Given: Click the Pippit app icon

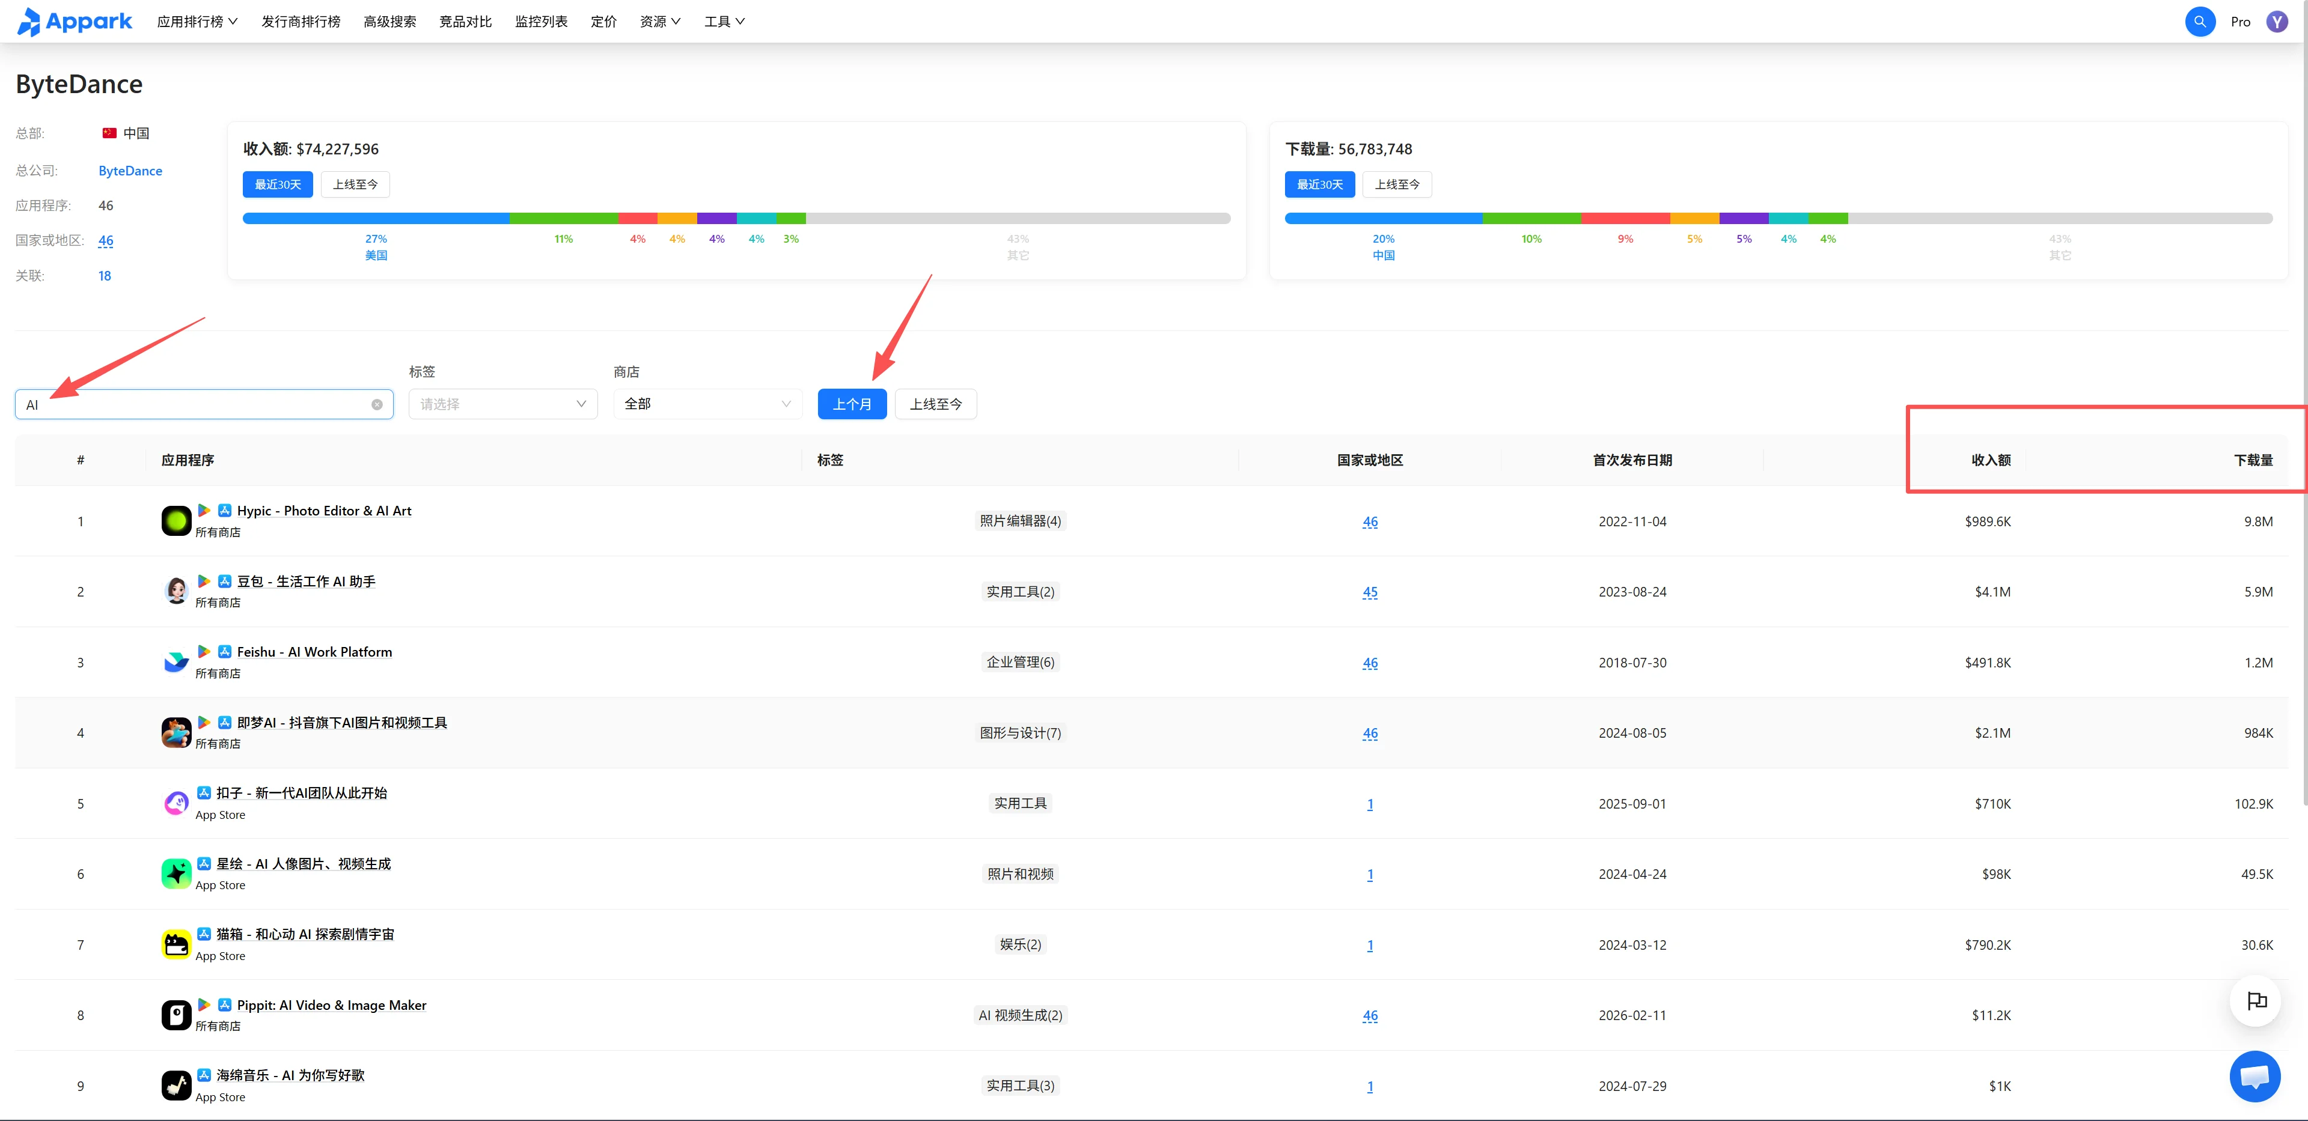Looking at the screenshot, I should tap(177, 1015).
